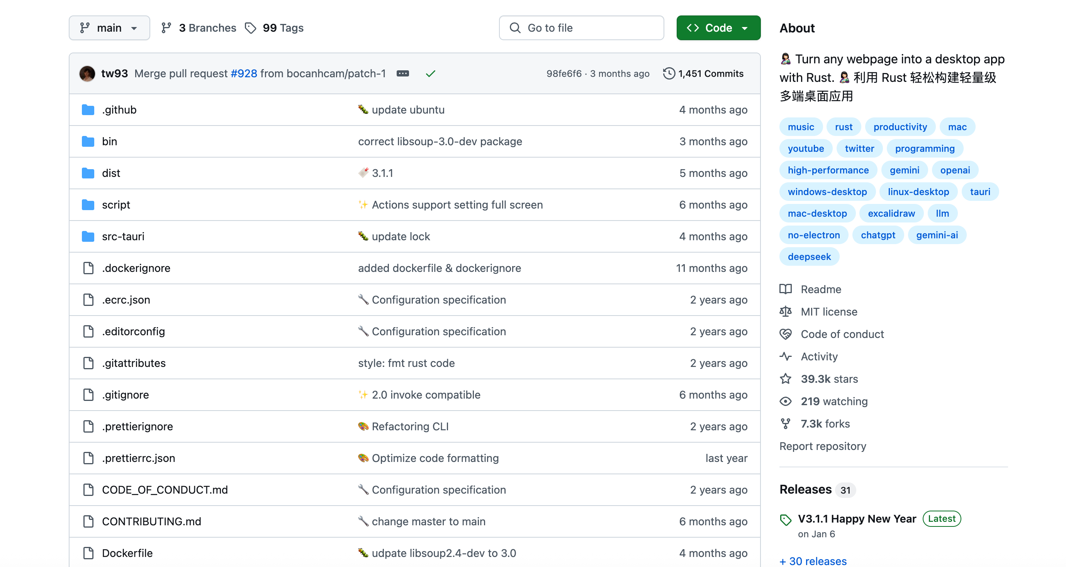This screenshot has height=567, width=1066.
Task: Open the green Code dropdown button
Action: pos(718,28)
